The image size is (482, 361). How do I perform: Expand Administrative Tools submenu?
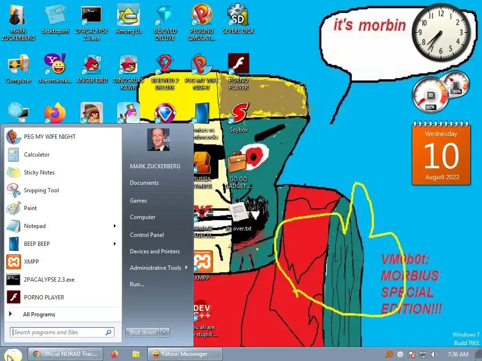159,267
